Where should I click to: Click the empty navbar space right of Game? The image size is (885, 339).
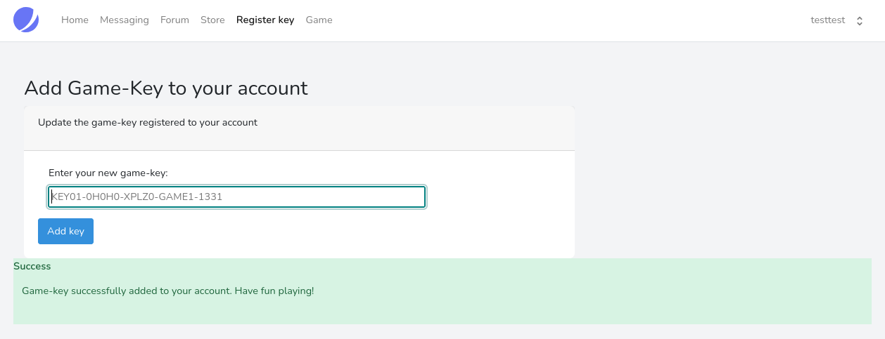563,20
